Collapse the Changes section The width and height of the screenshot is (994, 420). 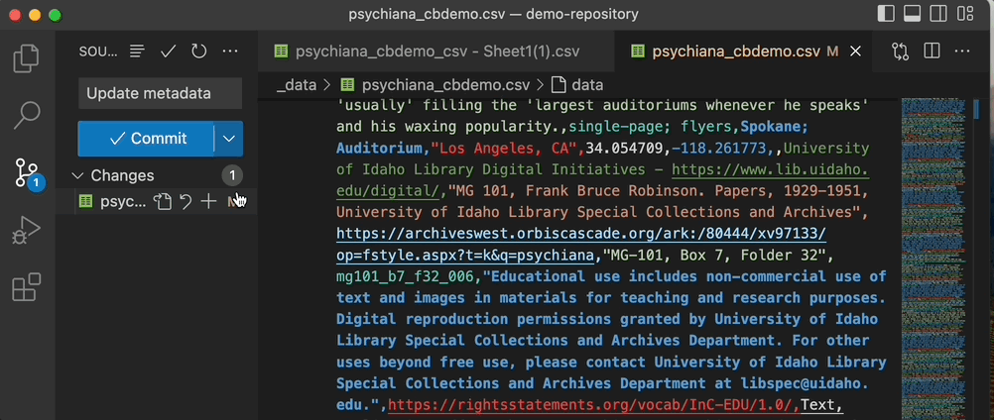[x=78, y=175]
